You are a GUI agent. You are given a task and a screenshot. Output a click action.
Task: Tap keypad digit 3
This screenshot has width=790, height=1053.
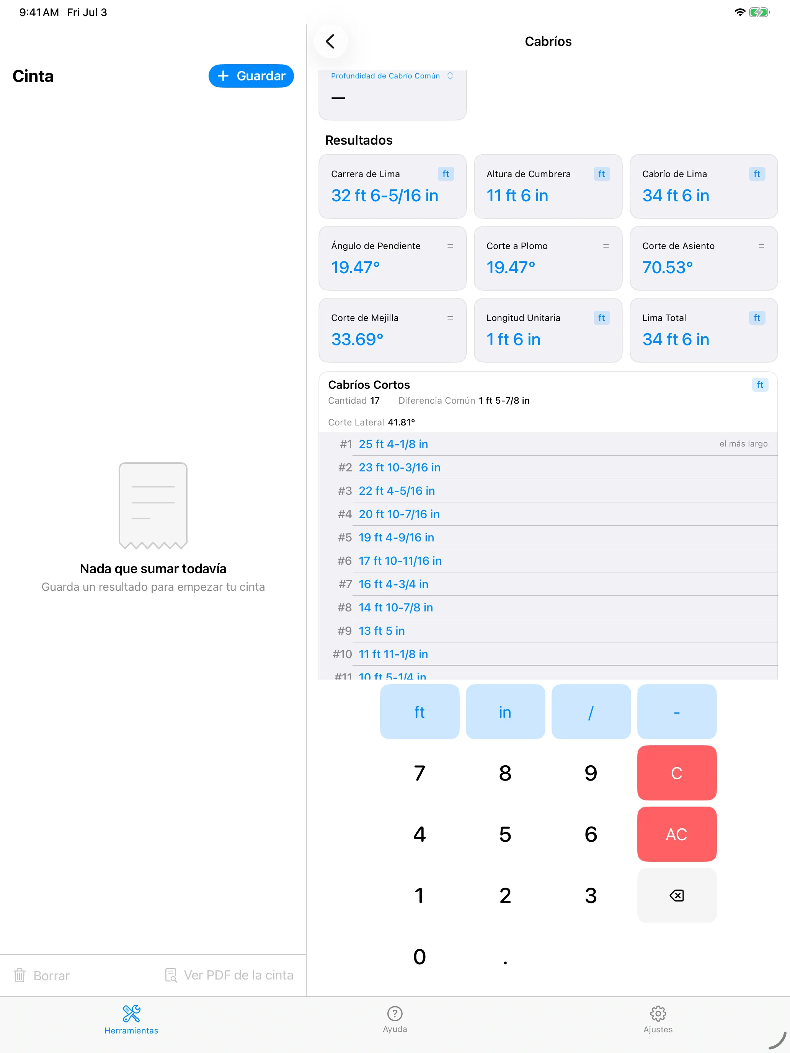(x=591, y=895)
